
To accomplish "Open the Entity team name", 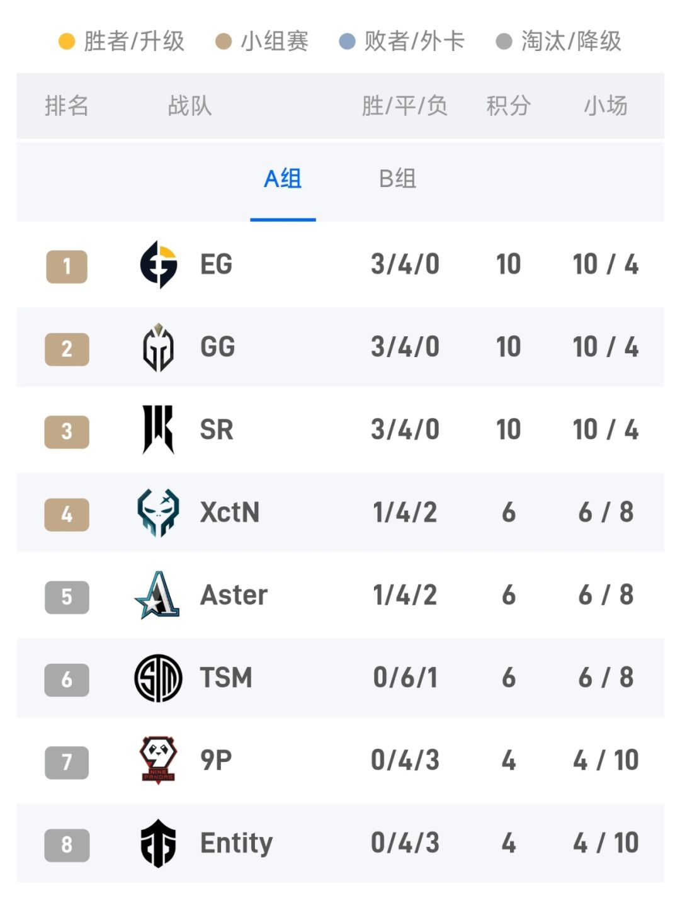I will 236,843.
